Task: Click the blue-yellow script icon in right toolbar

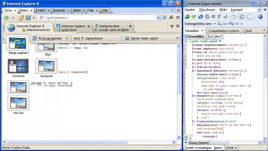Action: click(225, 17)
